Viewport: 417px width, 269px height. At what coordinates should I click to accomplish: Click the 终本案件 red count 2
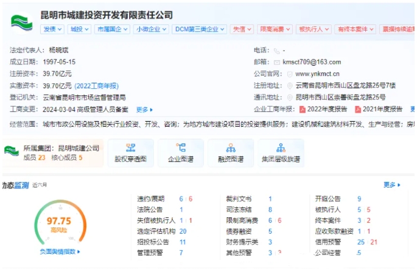click(368, 220)
